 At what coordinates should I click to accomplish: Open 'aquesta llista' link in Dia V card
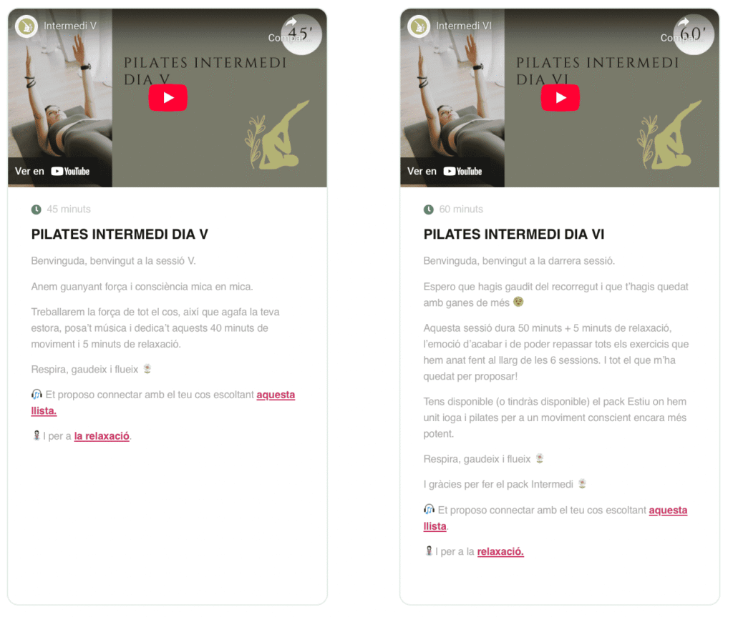[276, 395]
